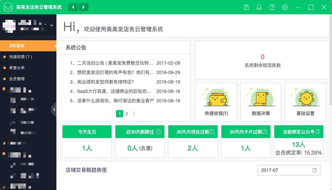The image size is (332, 190).
Task: Click the 2016-09-29 announcement date
Action: tap(168, 72)
